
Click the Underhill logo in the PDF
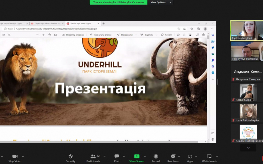coord(100,48)
